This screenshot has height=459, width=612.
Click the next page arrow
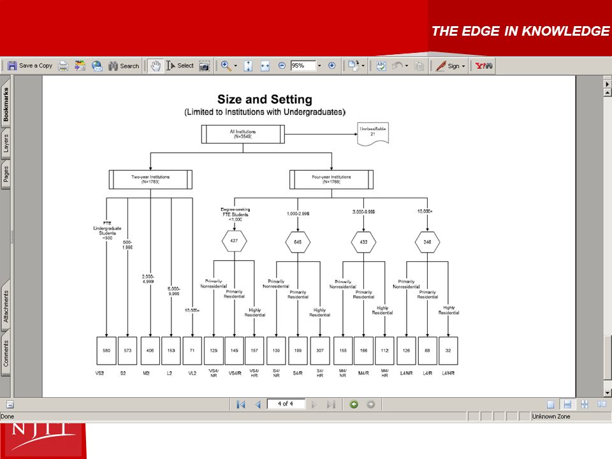pyautogui.click(x=314, y=404)
